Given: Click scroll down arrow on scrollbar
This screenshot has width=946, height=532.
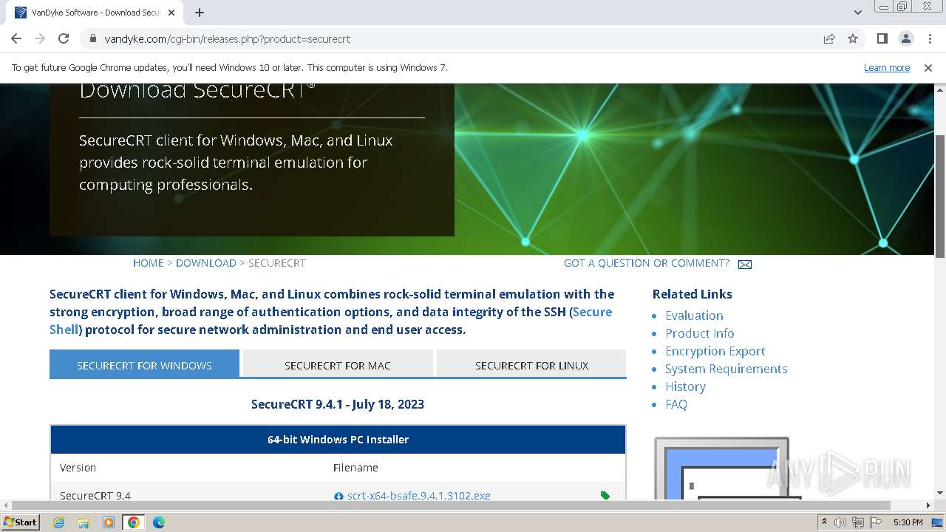Looking at the screenshot, I should point(940,493).
